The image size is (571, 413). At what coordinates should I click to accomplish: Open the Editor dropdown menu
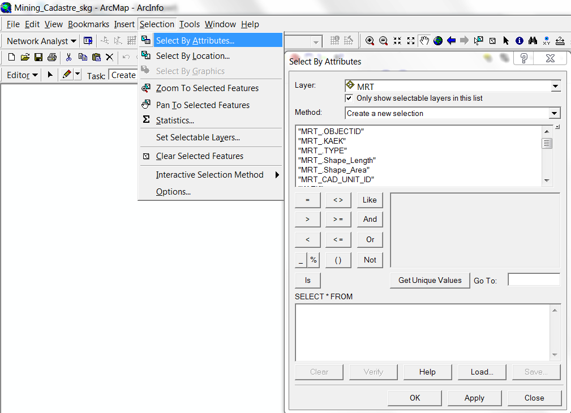[x=22, y=75]
